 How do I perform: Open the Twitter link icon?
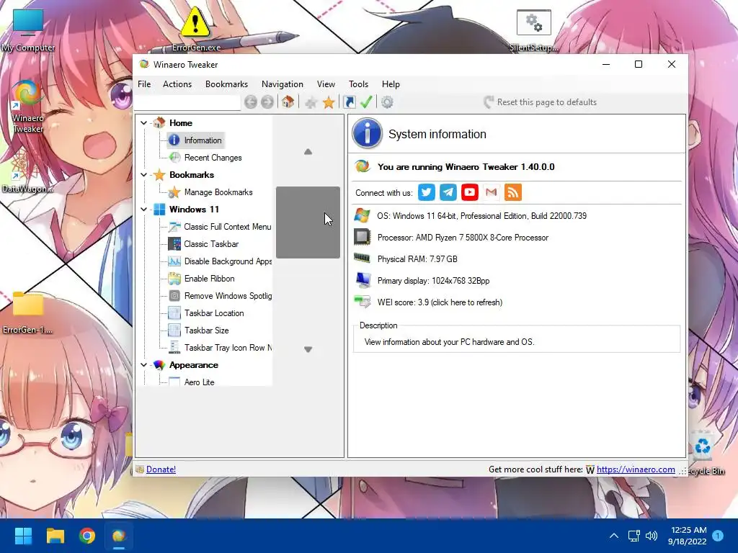(427, 192)
